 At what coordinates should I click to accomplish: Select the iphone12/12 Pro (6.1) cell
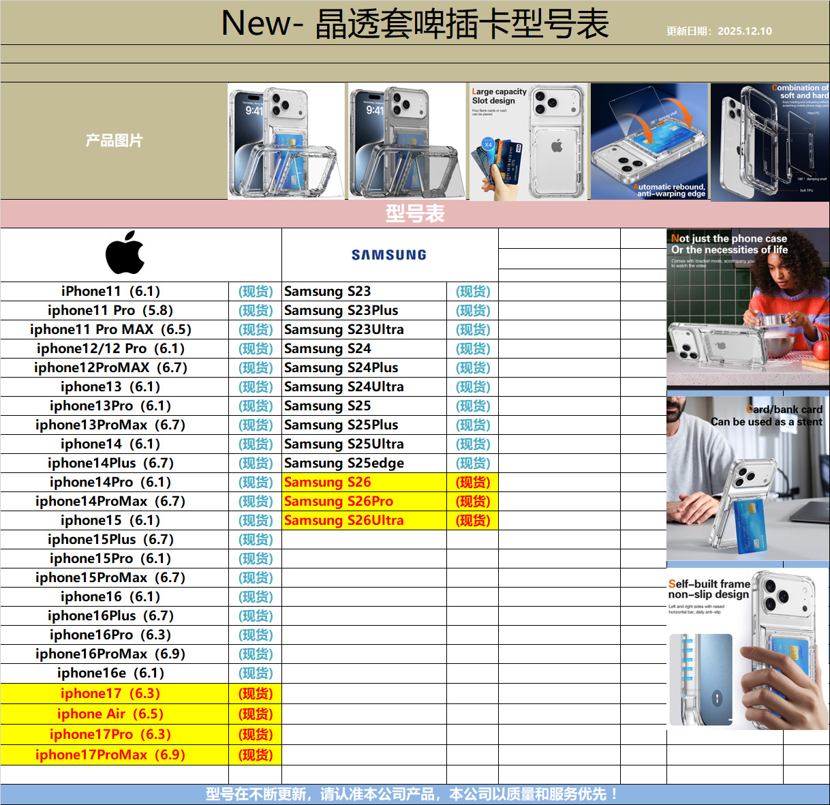tap(114, 348)
